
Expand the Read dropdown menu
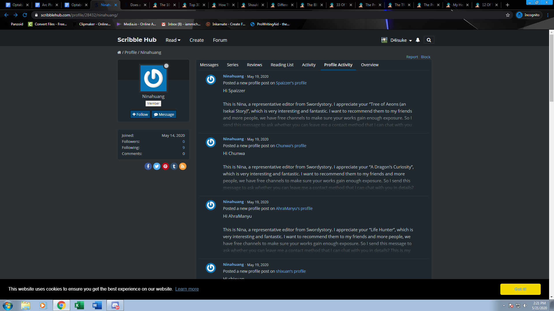(x=173, y=40)
